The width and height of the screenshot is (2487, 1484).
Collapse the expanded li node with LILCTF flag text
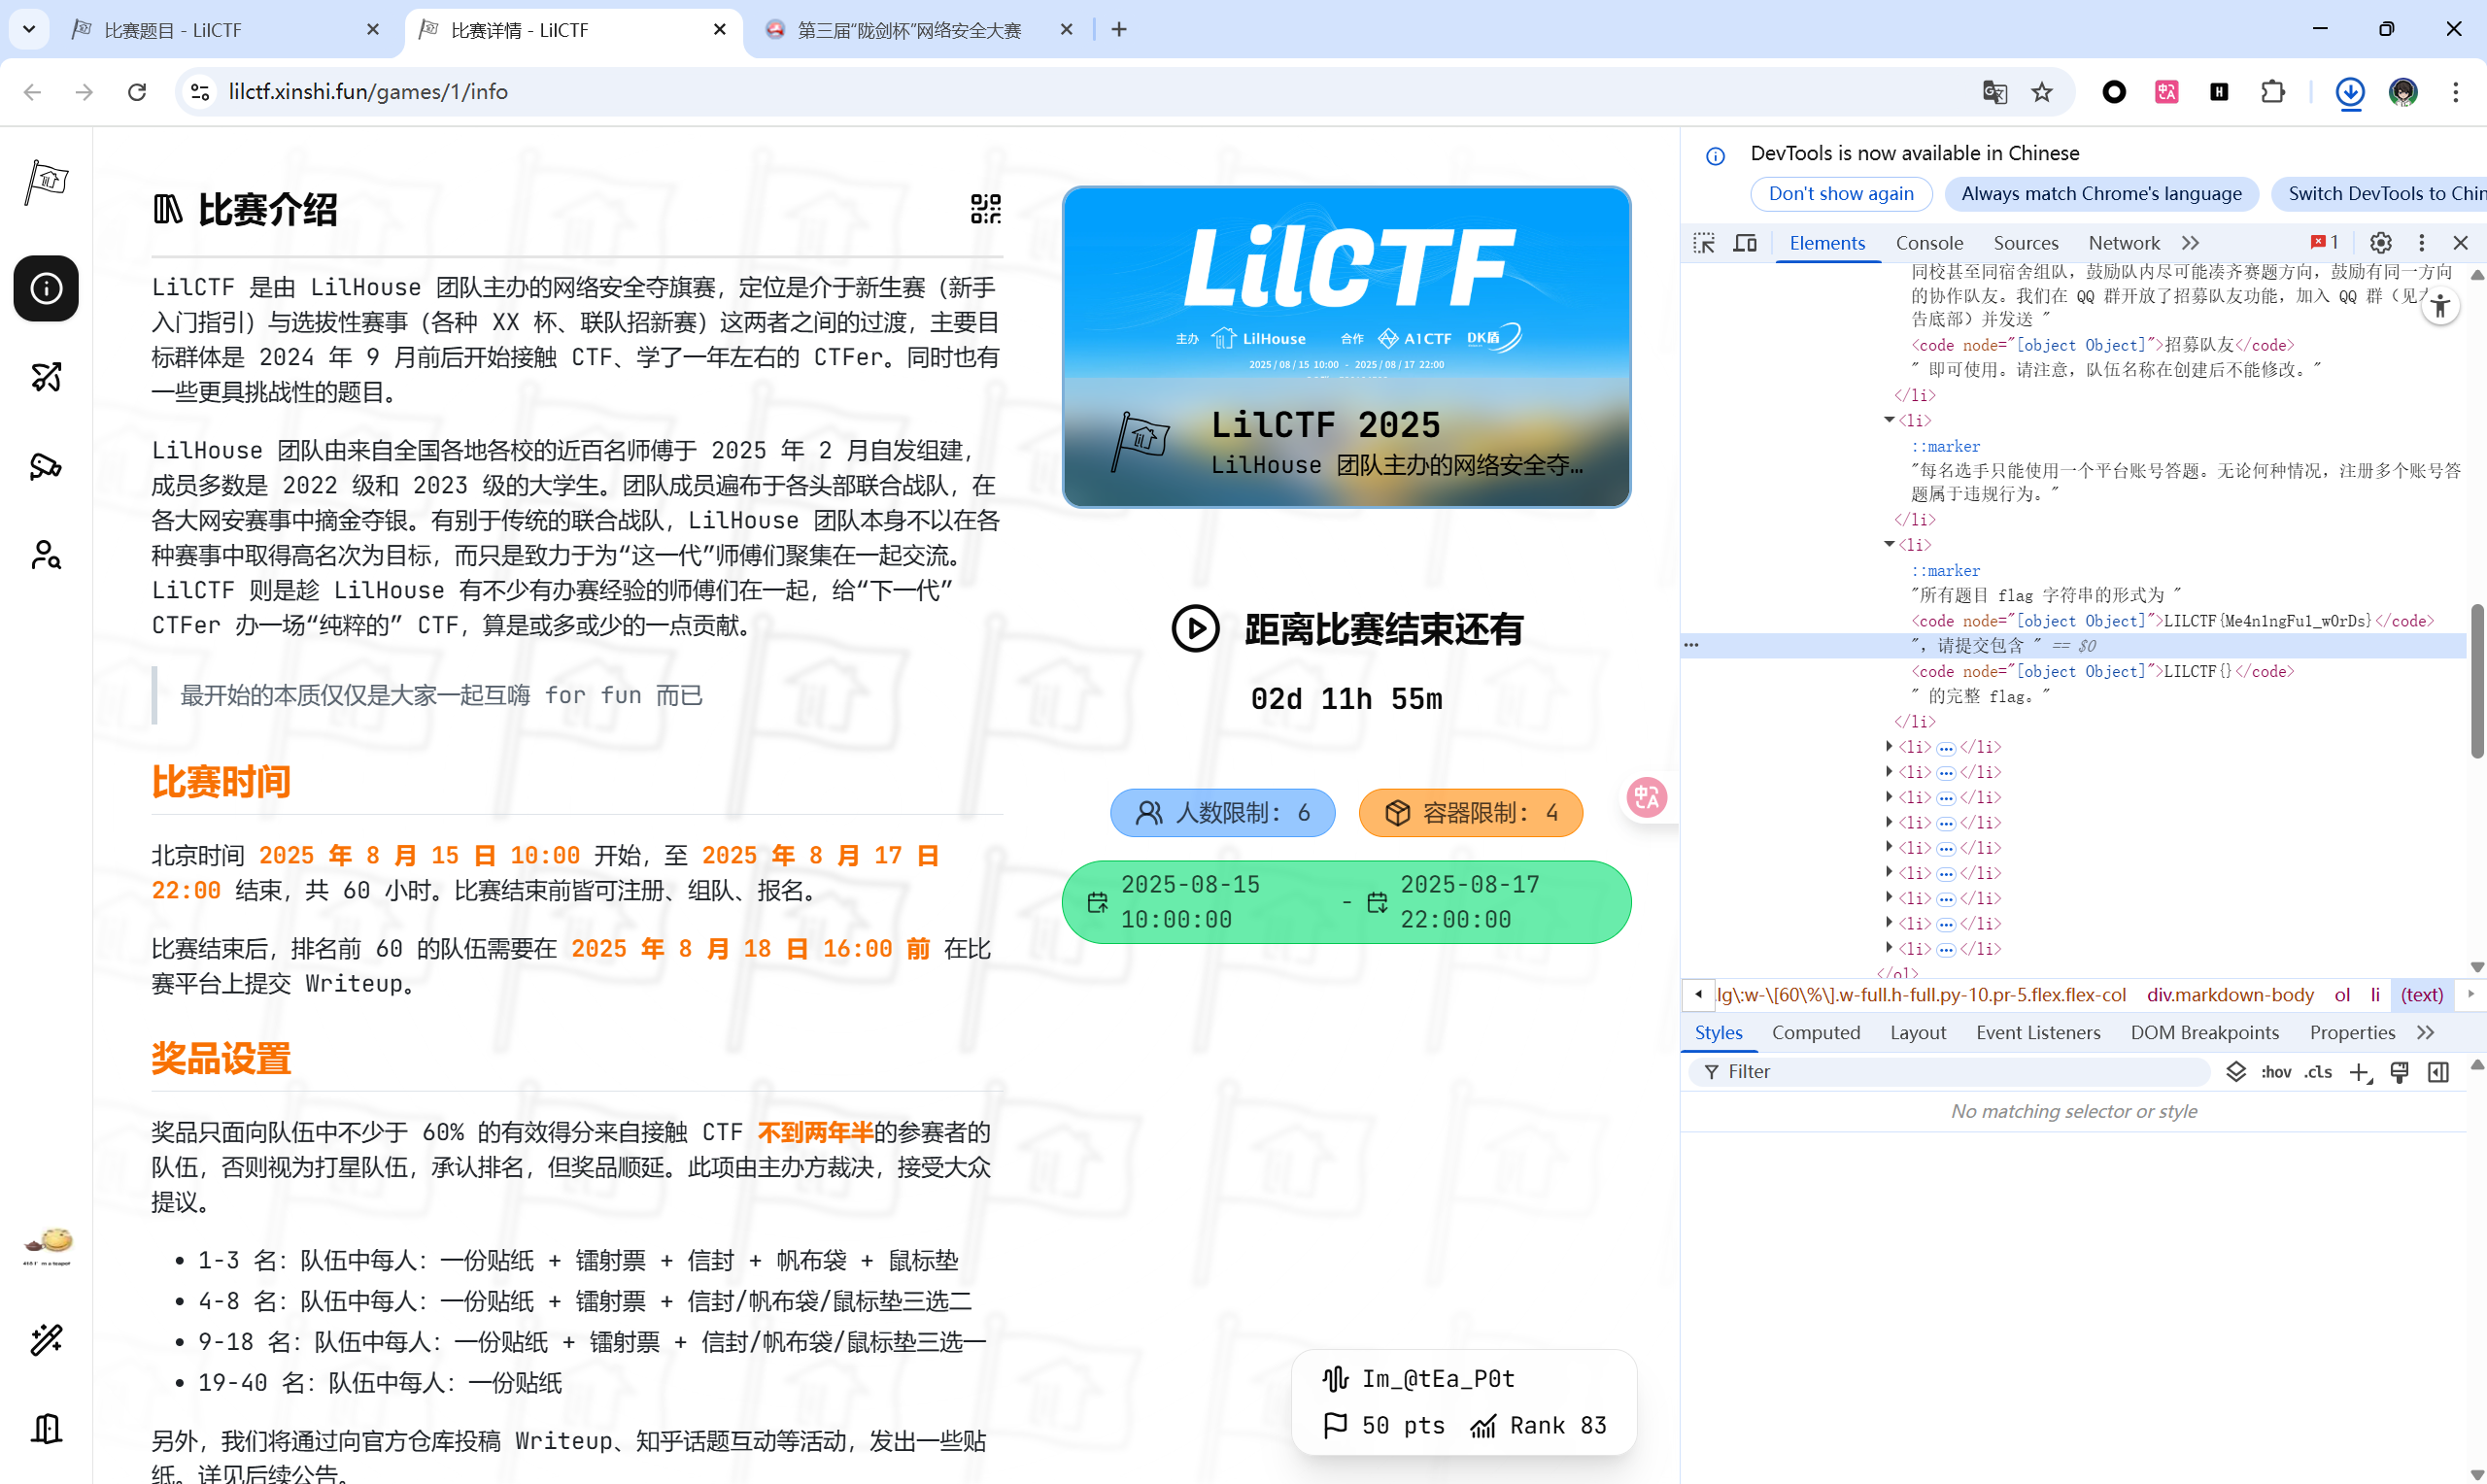pos(1889,544)
